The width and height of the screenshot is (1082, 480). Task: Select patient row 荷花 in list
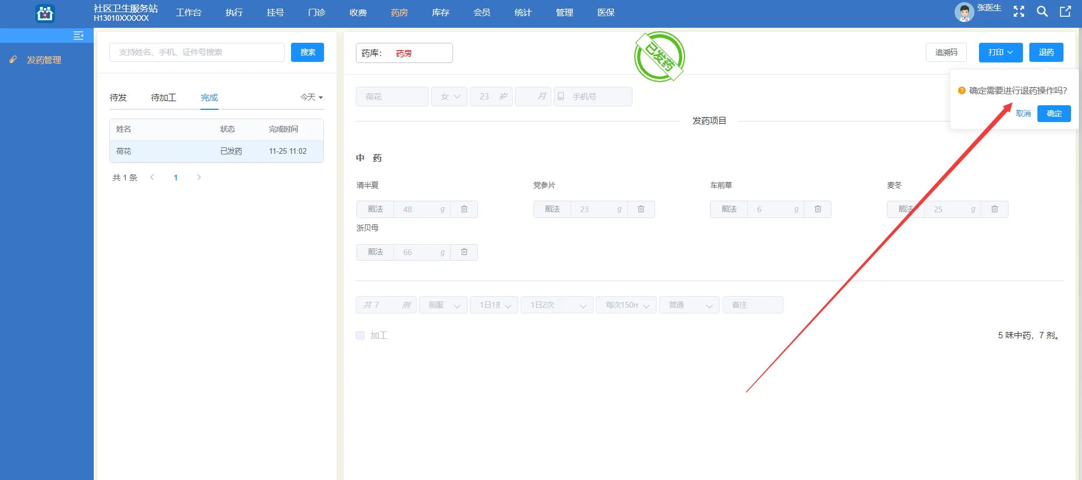pyautogui.click(x=216, y=152)
